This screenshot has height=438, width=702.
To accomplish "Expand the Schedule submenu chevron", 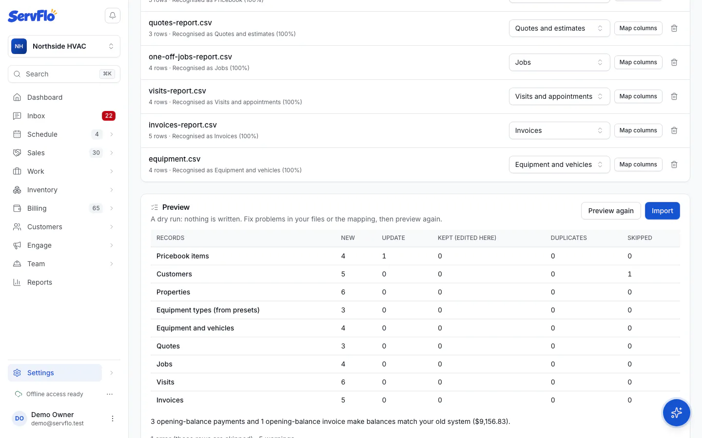I will pos(112,134).
